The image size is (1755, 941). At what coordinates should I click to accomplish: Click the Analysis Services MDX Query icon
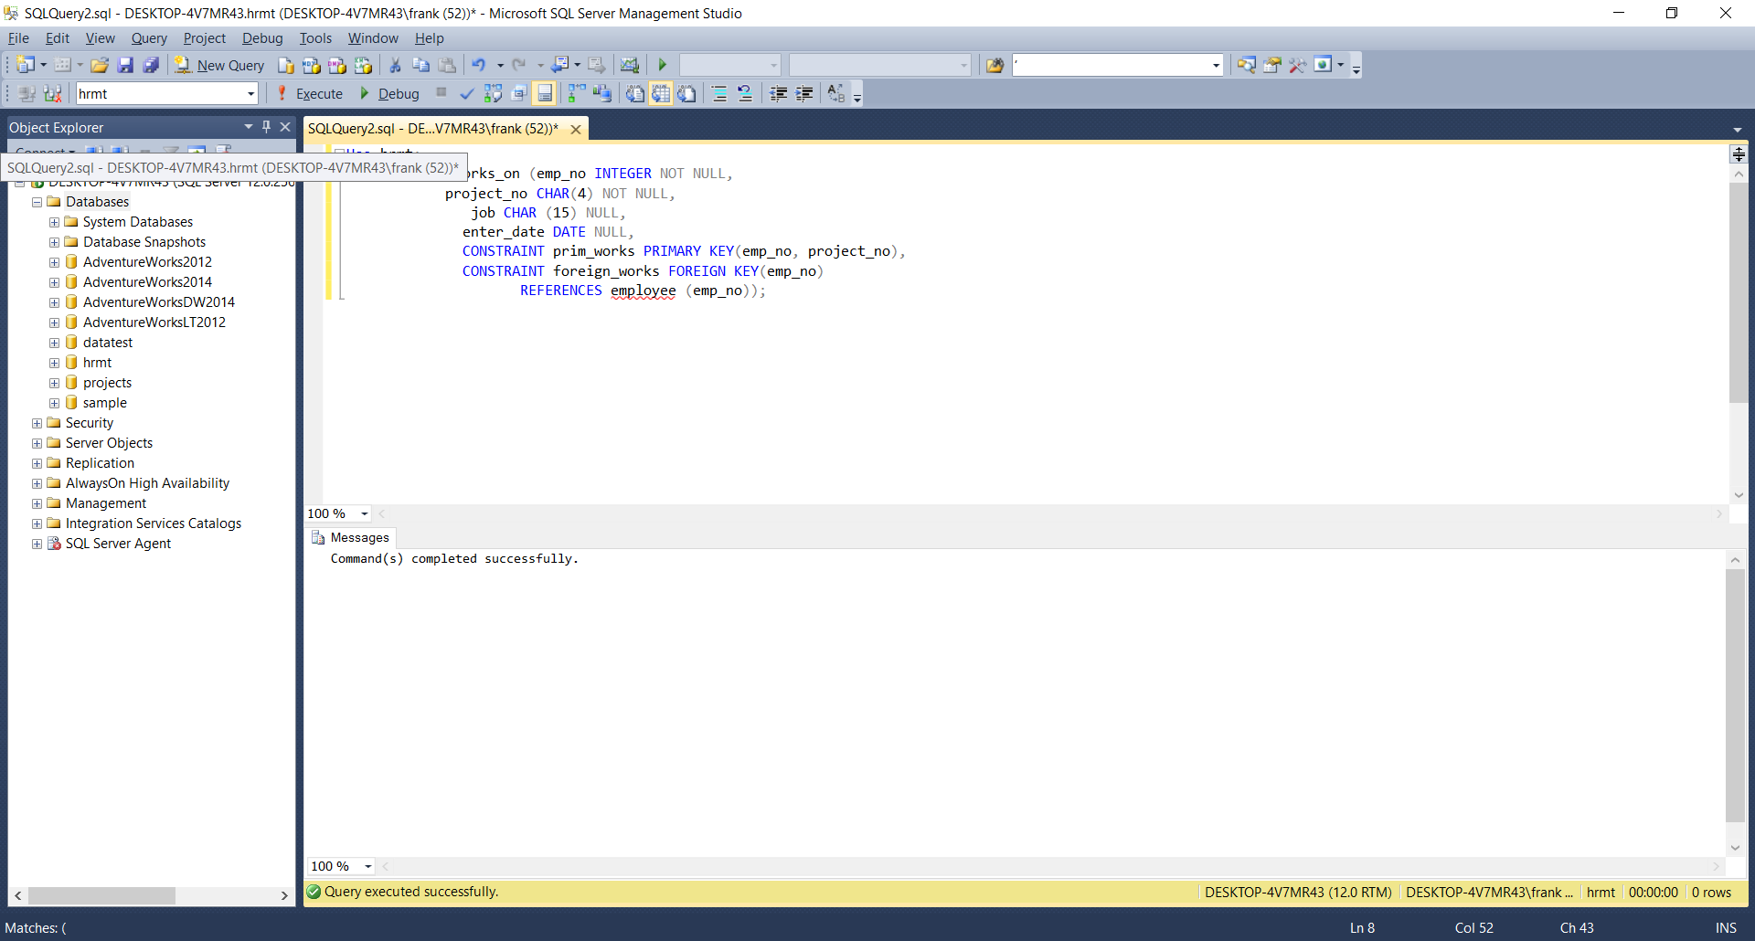(x=312, y=65)
